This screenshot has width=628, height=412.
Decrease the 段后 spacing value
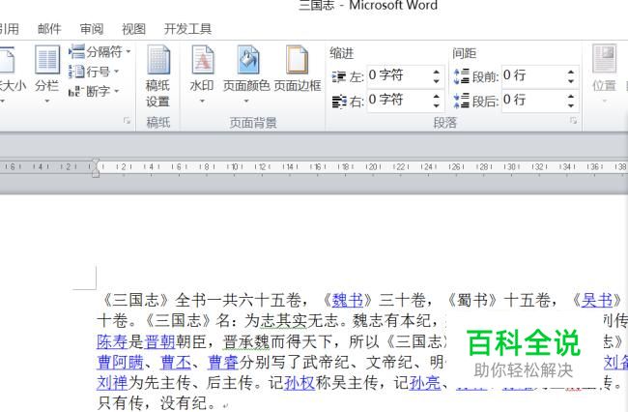[572, 105]
